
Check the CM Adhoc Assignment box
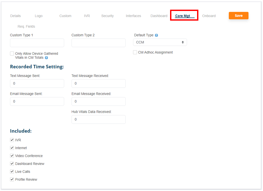tap(135, 52)
